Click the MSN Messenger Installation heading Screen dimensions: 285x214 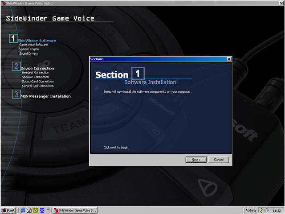click(45, 96)
